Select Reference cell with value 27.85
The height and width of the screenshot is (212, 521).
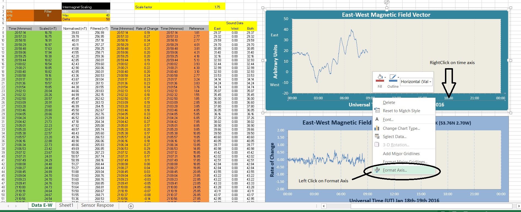(x=196, y=199)
